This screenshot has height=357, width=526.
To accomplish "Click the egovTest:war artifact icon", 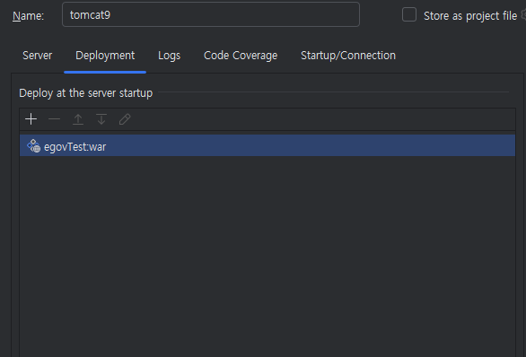I will pyautogui.click(x=33, y=146).
